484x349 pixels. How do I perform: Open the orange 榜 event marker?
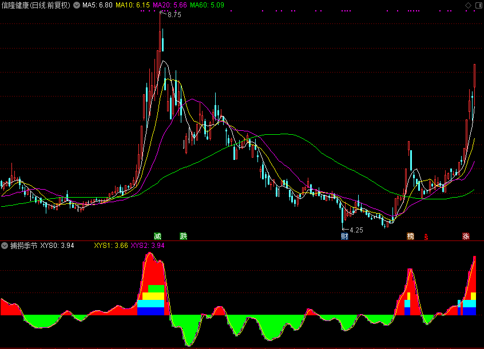coord(410,236)
